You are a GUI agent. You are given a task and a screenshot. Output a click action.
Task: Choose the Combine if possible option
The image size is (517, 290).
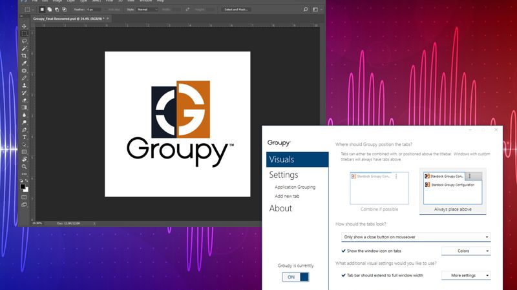[x=379, y=191]
